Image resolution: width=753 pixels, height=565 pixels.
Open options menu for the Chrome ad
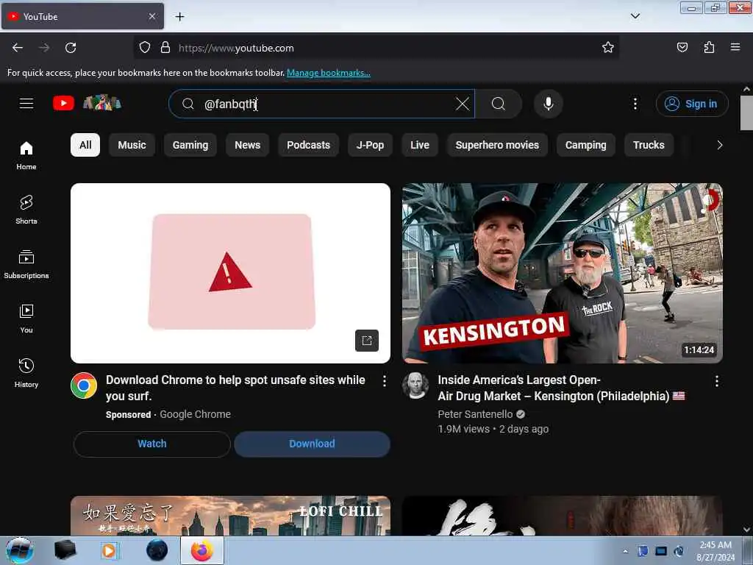click(x=384, y=381)
